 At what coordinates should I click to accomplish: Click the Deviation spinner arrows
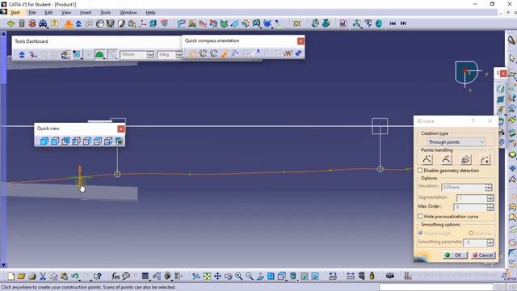click(488, 188)
